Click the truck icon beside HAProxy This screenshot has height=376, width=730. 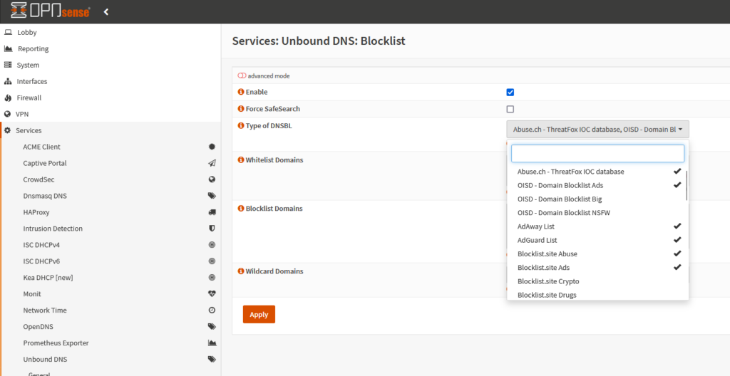click(212, 212)
